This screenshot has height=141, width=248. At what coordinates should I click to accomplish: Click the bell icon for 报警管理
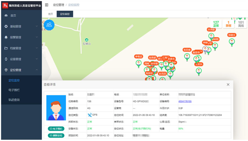point(6,37)
